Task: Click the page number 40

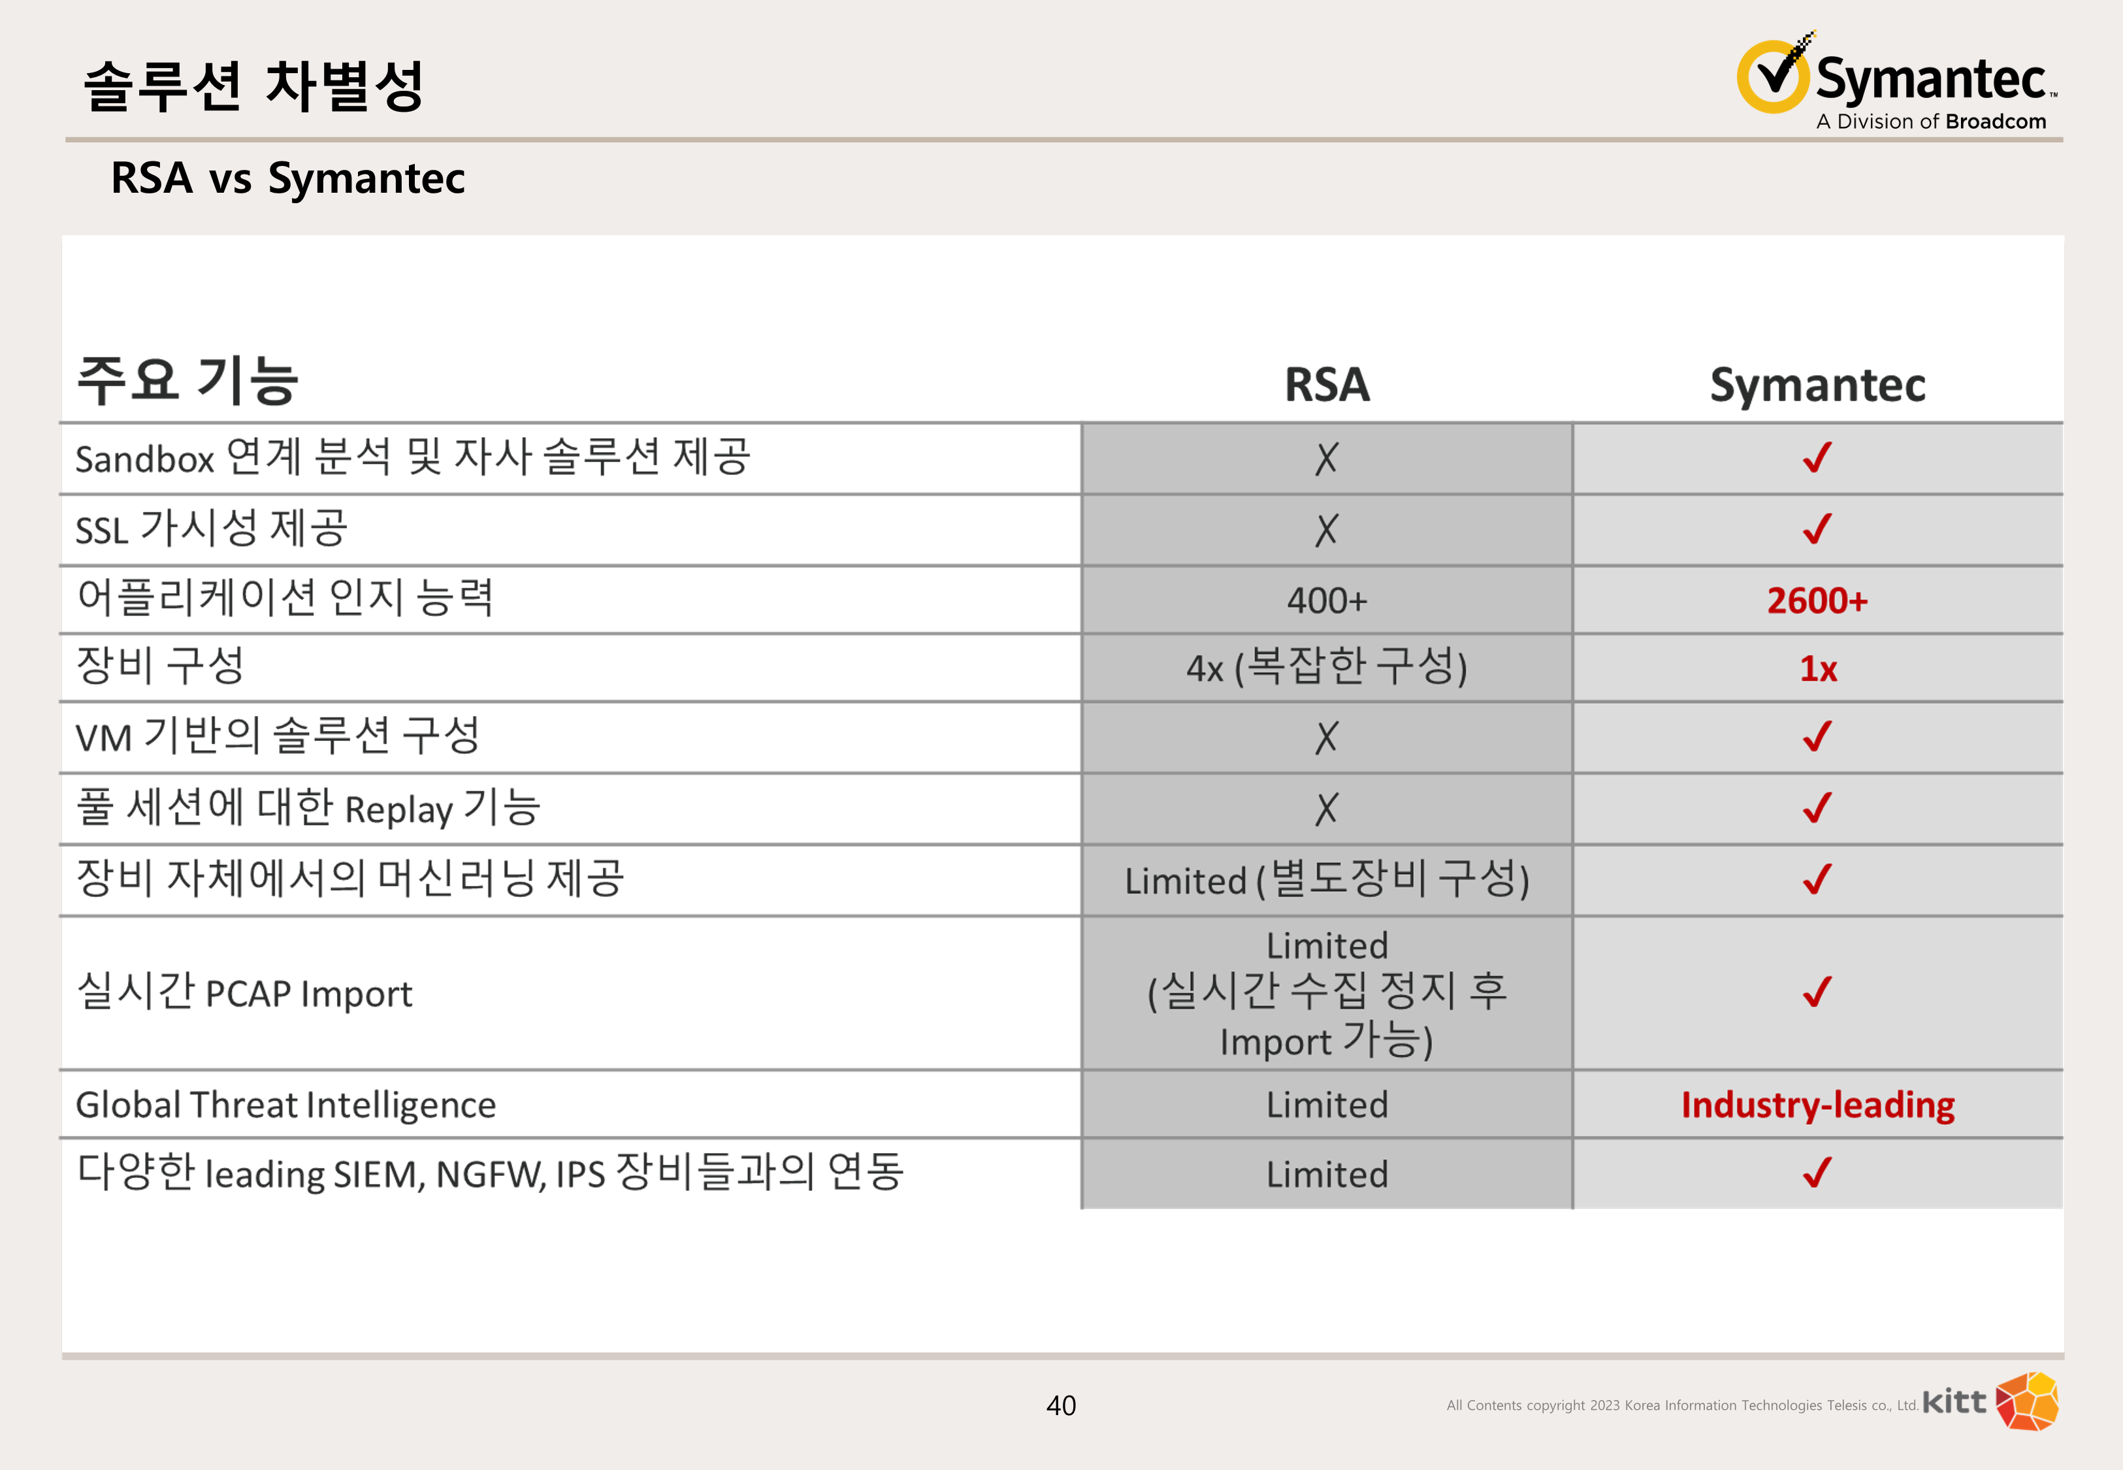Action: (x=1061, y=1405)
